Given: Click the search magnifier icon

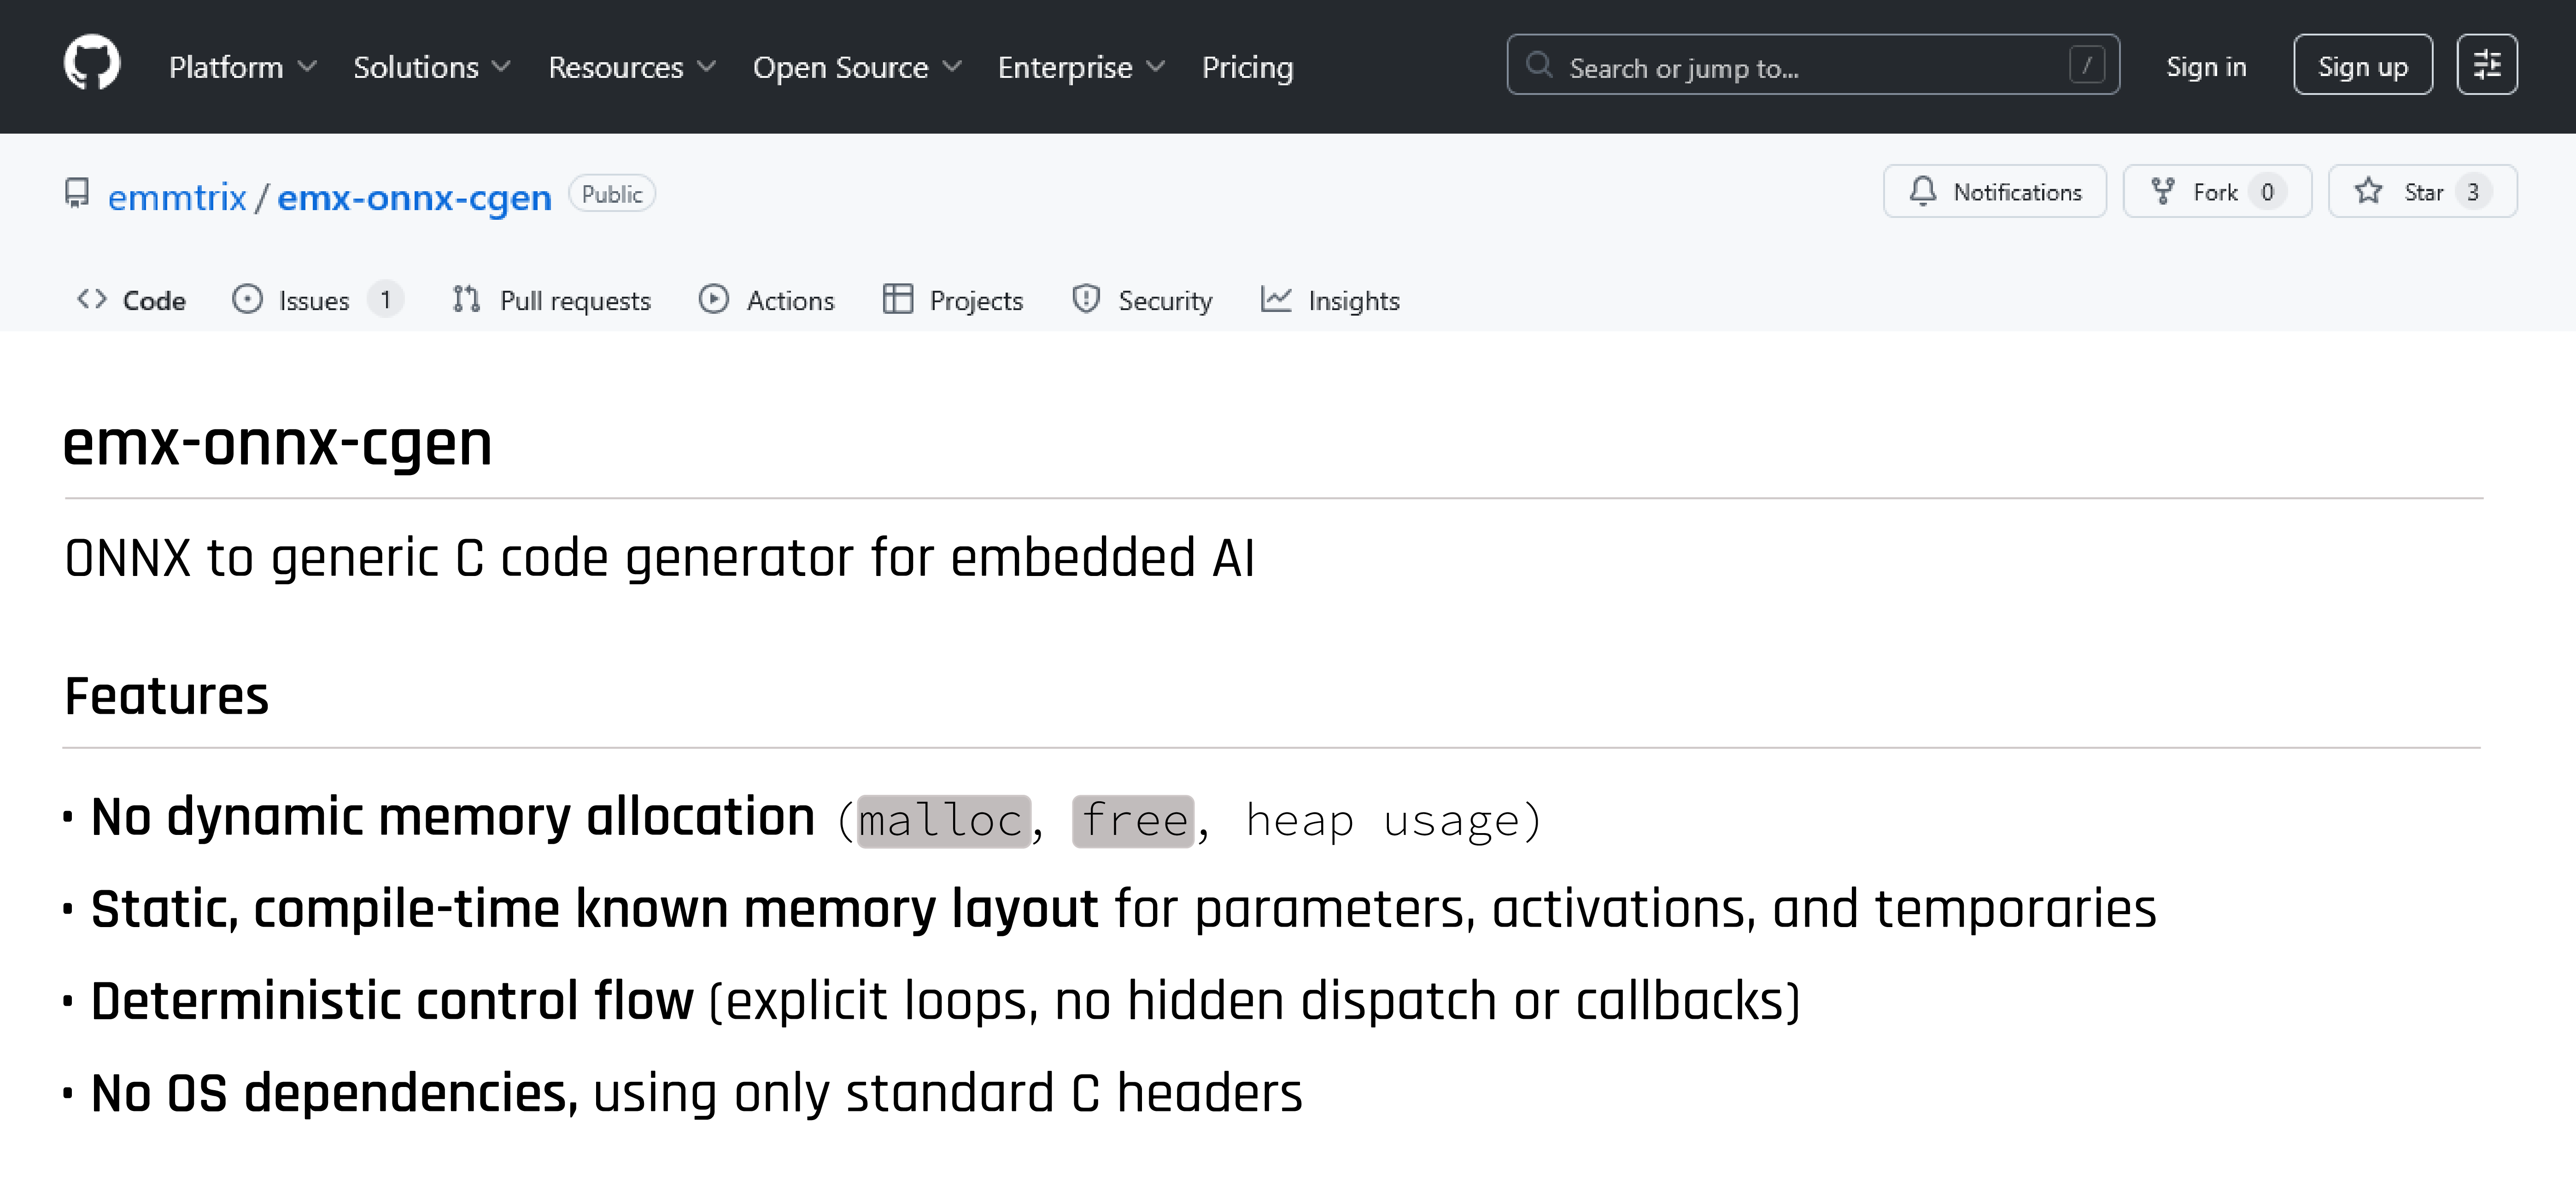Looking at the screenshot, I should click(1539, 66).
